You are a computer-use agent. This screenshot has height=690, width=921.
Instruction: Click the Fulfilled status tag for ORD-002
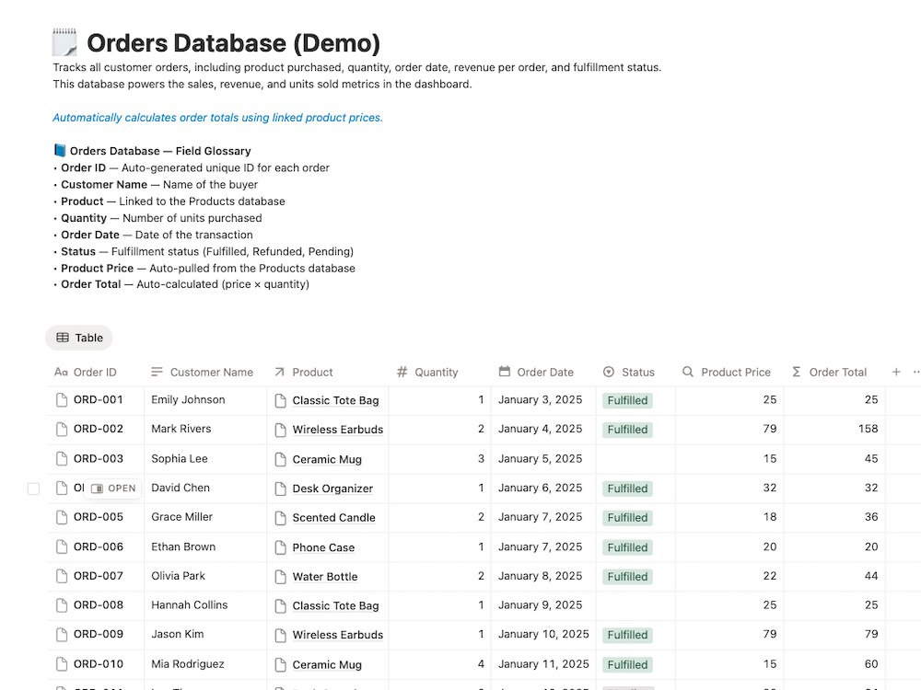pos(627,430)
